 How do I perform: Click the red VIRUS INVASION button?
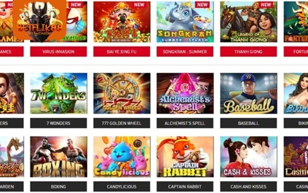(x=59, y=51)
